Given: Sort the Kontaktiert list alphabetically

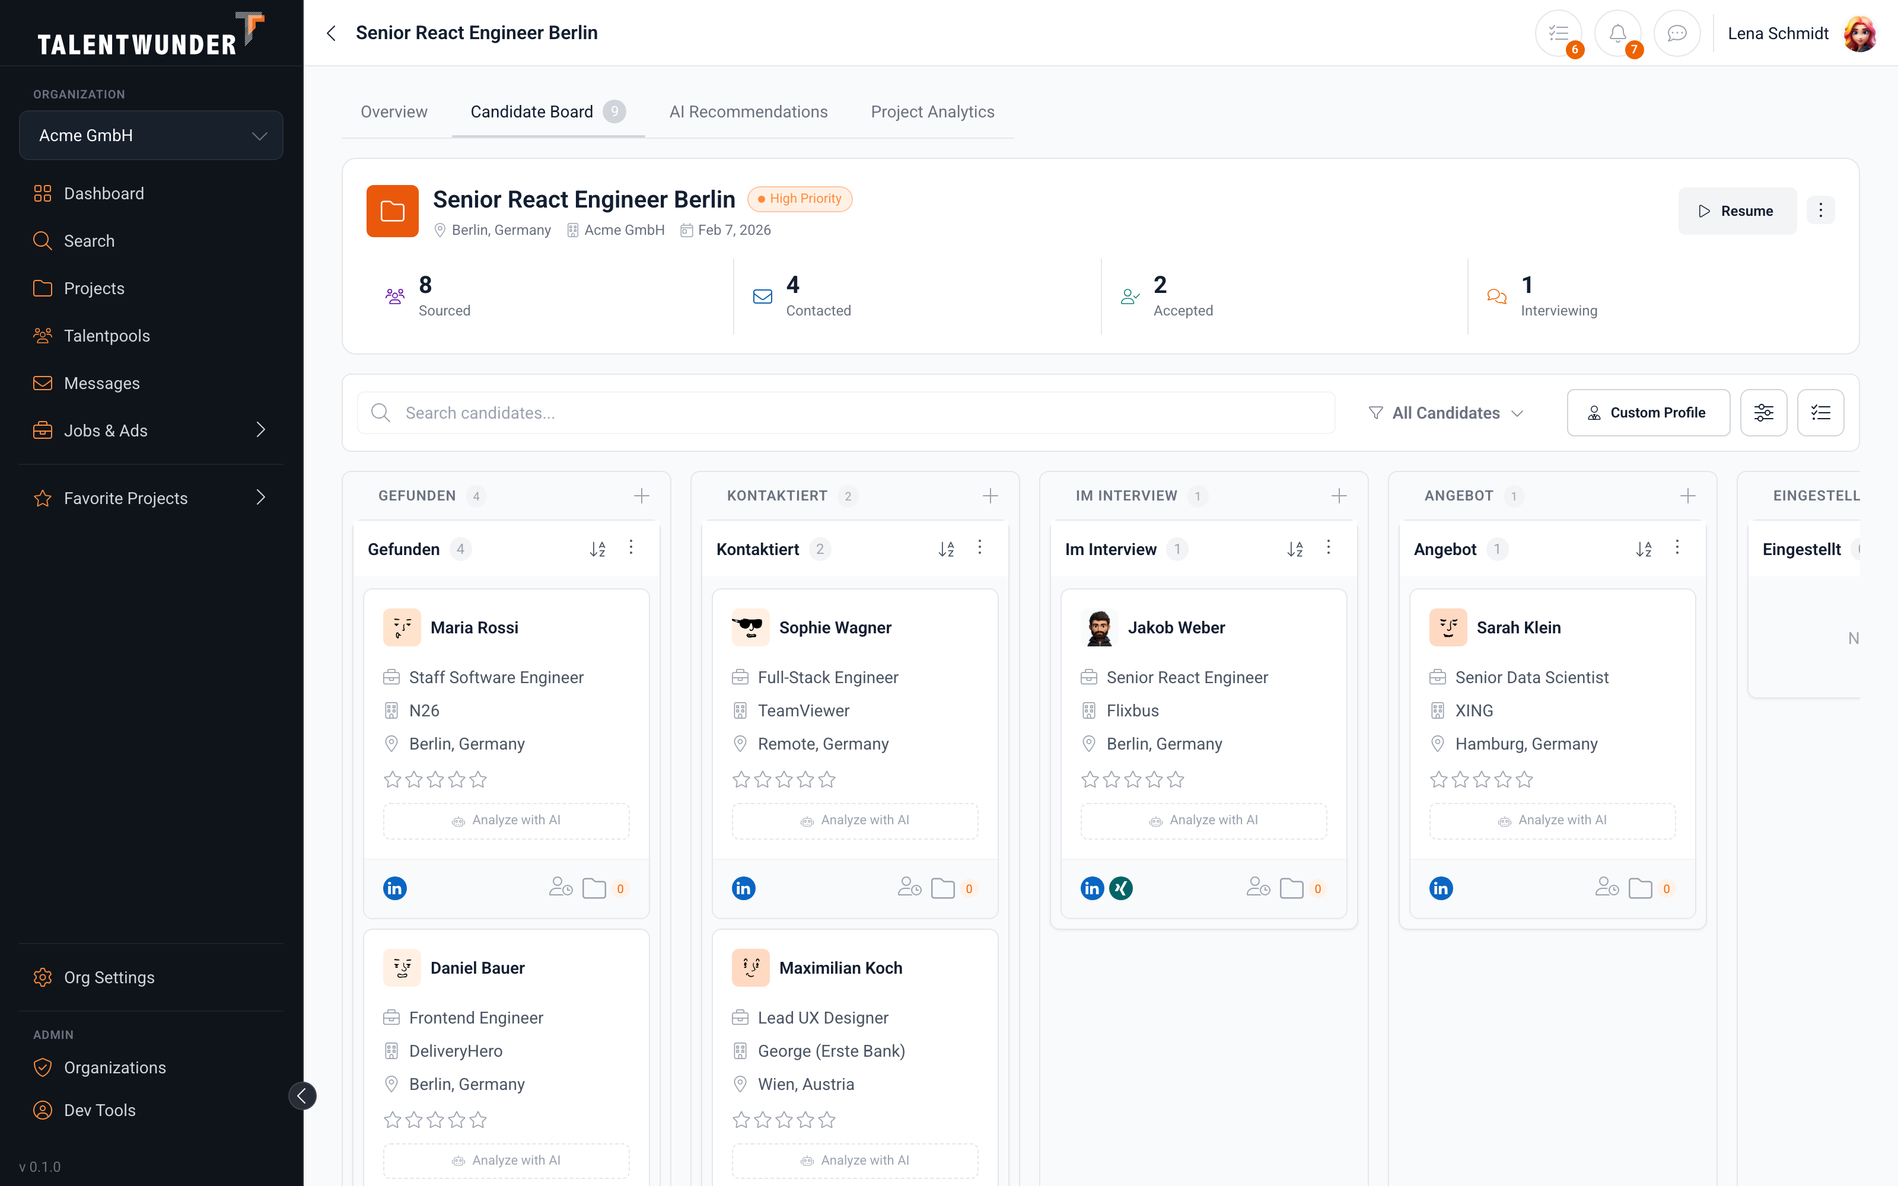Looking at the screenshot, I should pyautogui.click(x=947, y=549).
